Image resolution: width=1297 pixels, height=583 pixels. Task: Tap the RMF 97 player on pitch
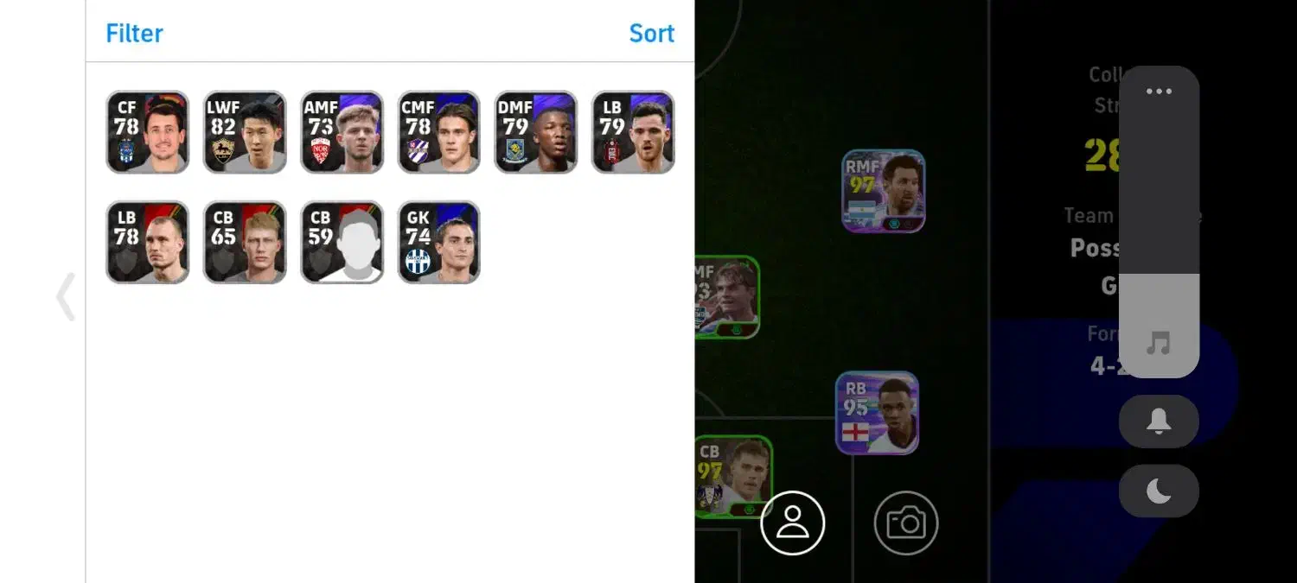pyautogui.click(x=884, y=191)
